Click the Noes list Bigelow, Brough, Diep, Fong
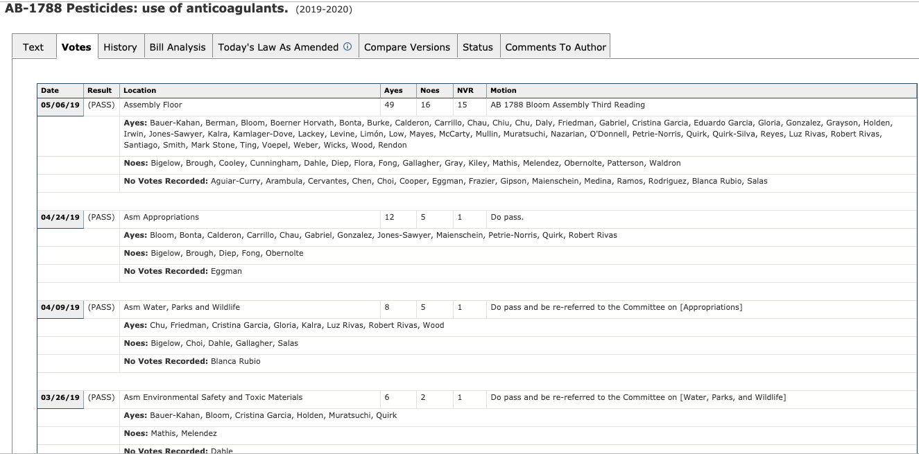 pyautogui.click(x=214, y=254)
